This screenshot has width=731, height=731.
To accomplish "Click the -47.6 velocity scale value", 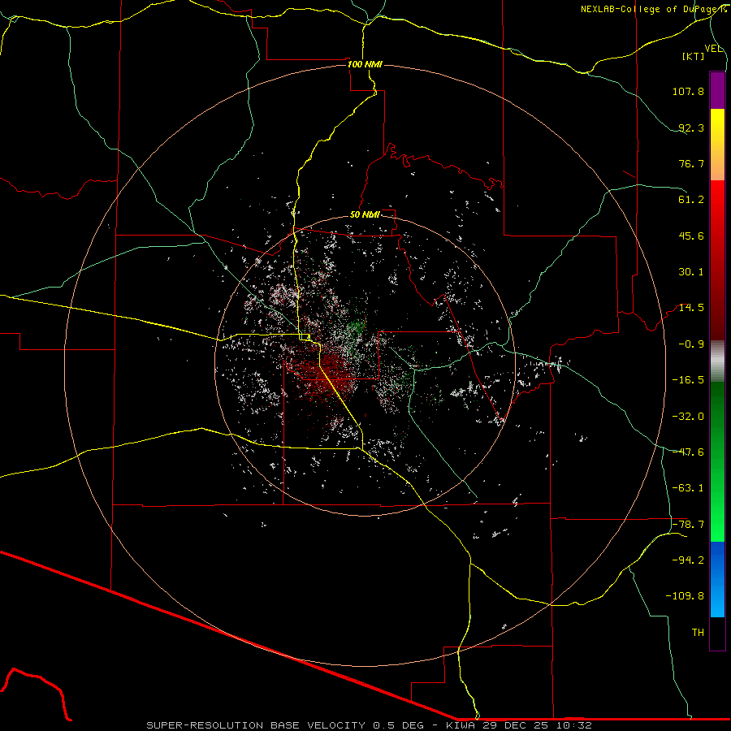I will (688, 452).
